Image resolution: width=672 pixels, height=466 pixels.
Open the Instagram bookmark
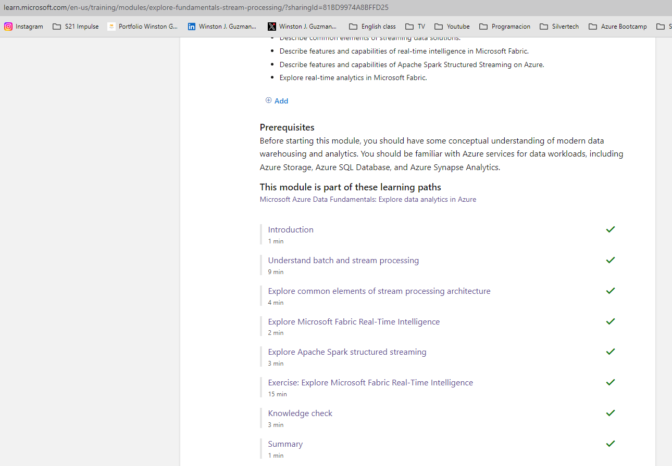23,27
